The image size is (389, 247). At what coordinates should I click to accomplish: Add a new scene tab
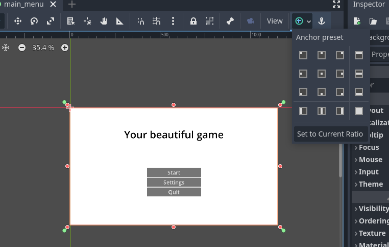tap(71, 4)
